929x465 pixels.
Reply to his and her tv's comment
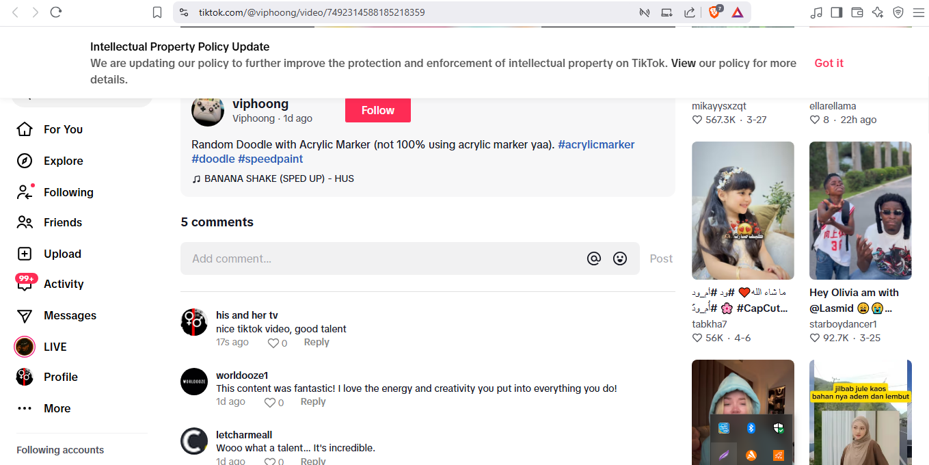(317, 342)
